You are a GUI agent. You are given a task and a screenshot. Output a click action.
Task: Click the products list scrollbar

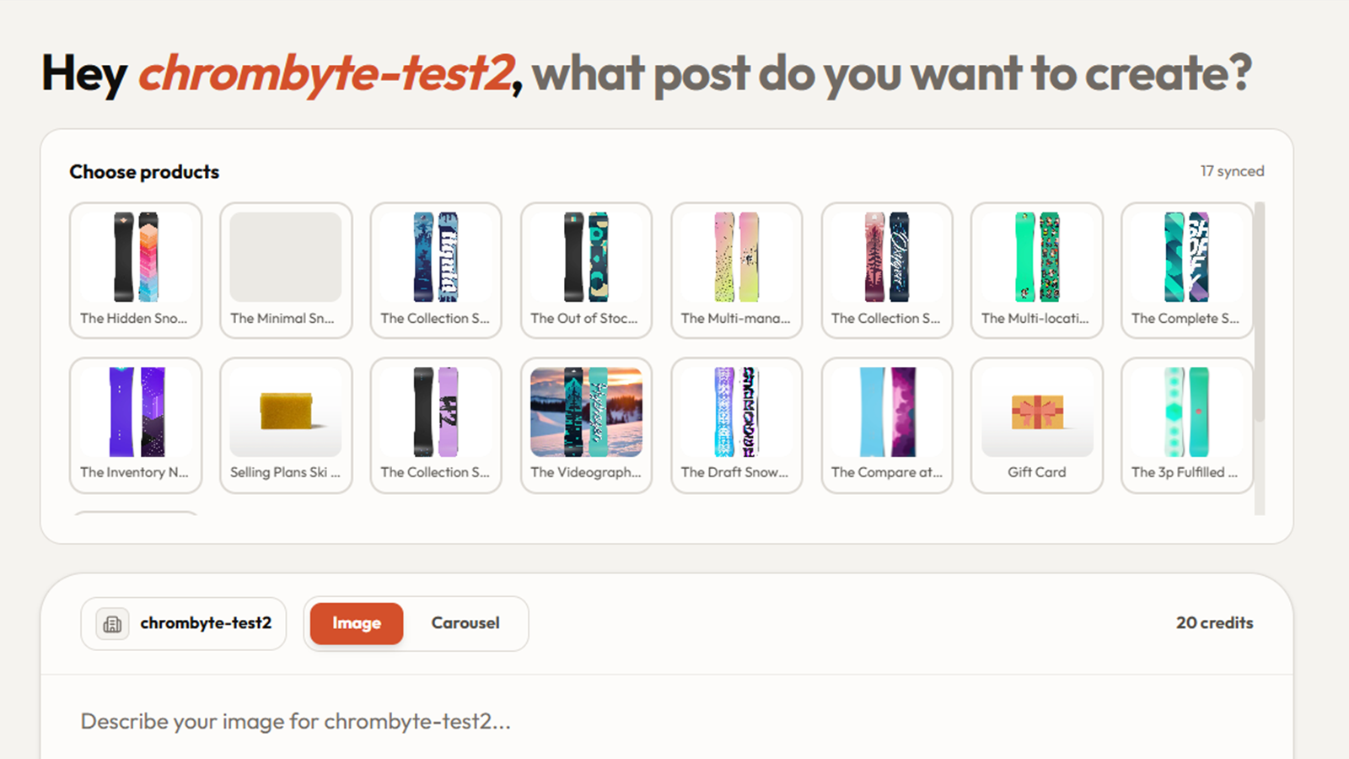pos(1260,312)
